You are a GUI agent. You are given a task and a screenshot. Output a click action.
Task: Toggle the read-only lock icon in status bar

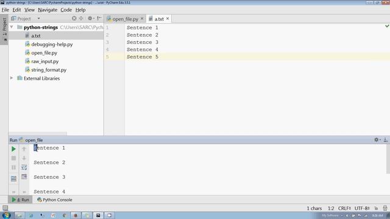[x=376, y=208]
